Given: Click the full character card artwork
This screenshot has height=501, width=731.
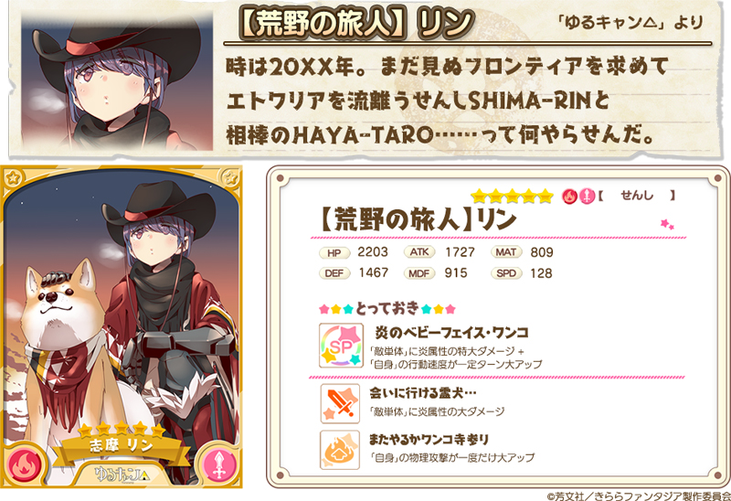Looking at the screenshot, I should tap(122, 326).
